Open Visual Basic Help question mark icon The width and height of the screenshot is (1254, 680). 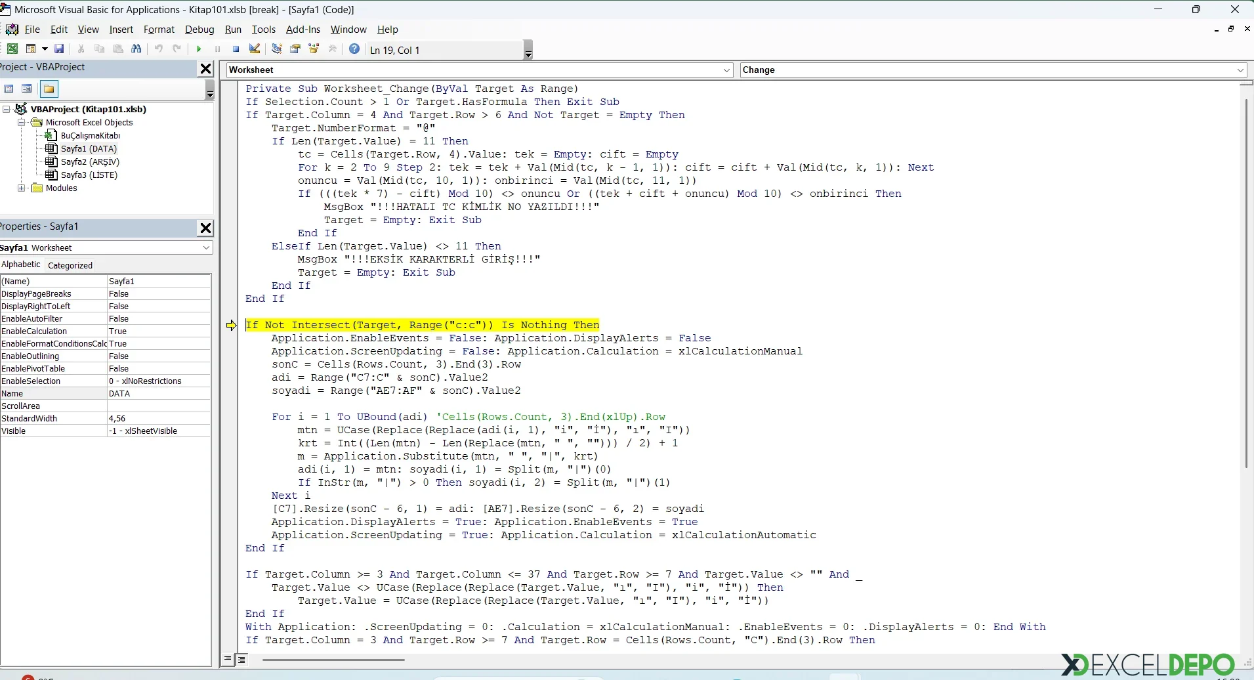tap(354, 49)
